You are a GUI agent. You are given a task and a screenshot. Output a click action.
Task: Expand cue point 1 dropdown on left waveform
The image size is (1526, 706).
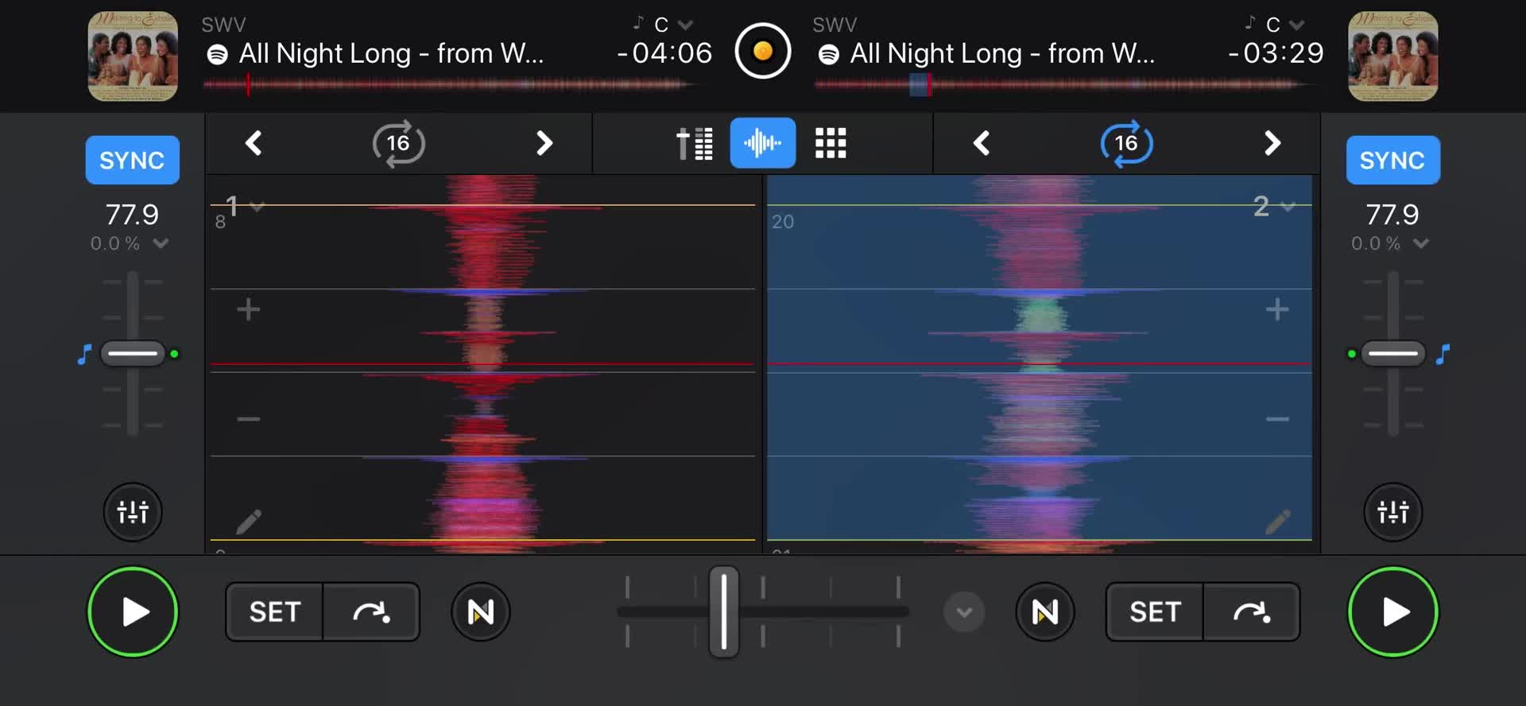[256, 207]
